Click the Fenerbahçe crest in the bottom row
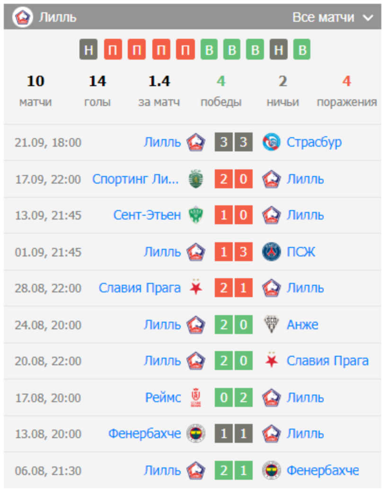The height and width of the screenshot is (493, 387). [x=272, y=470]
